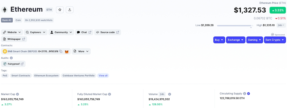
Task: Open the Exchange dropdown button
Action: [x=236, y=40]
